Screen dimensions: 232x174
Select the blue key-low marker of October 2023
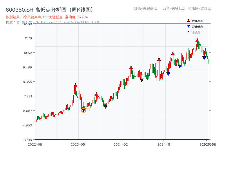pos(106,107)
